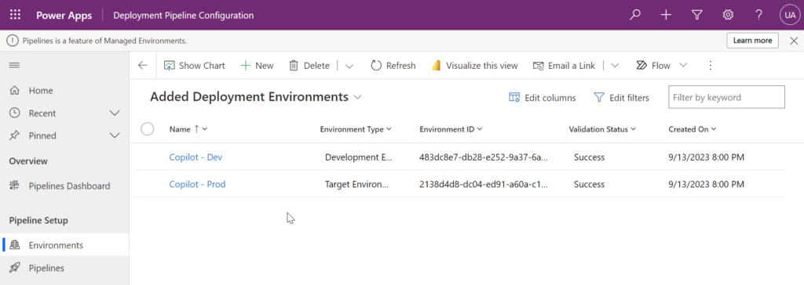Select Pipelines in Pipeline Setup
Viewport: 804px width, 285px height.
[64, 268]
